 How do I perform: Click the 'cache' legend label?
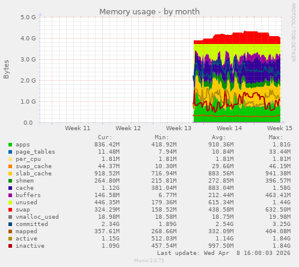coord(25,188)
